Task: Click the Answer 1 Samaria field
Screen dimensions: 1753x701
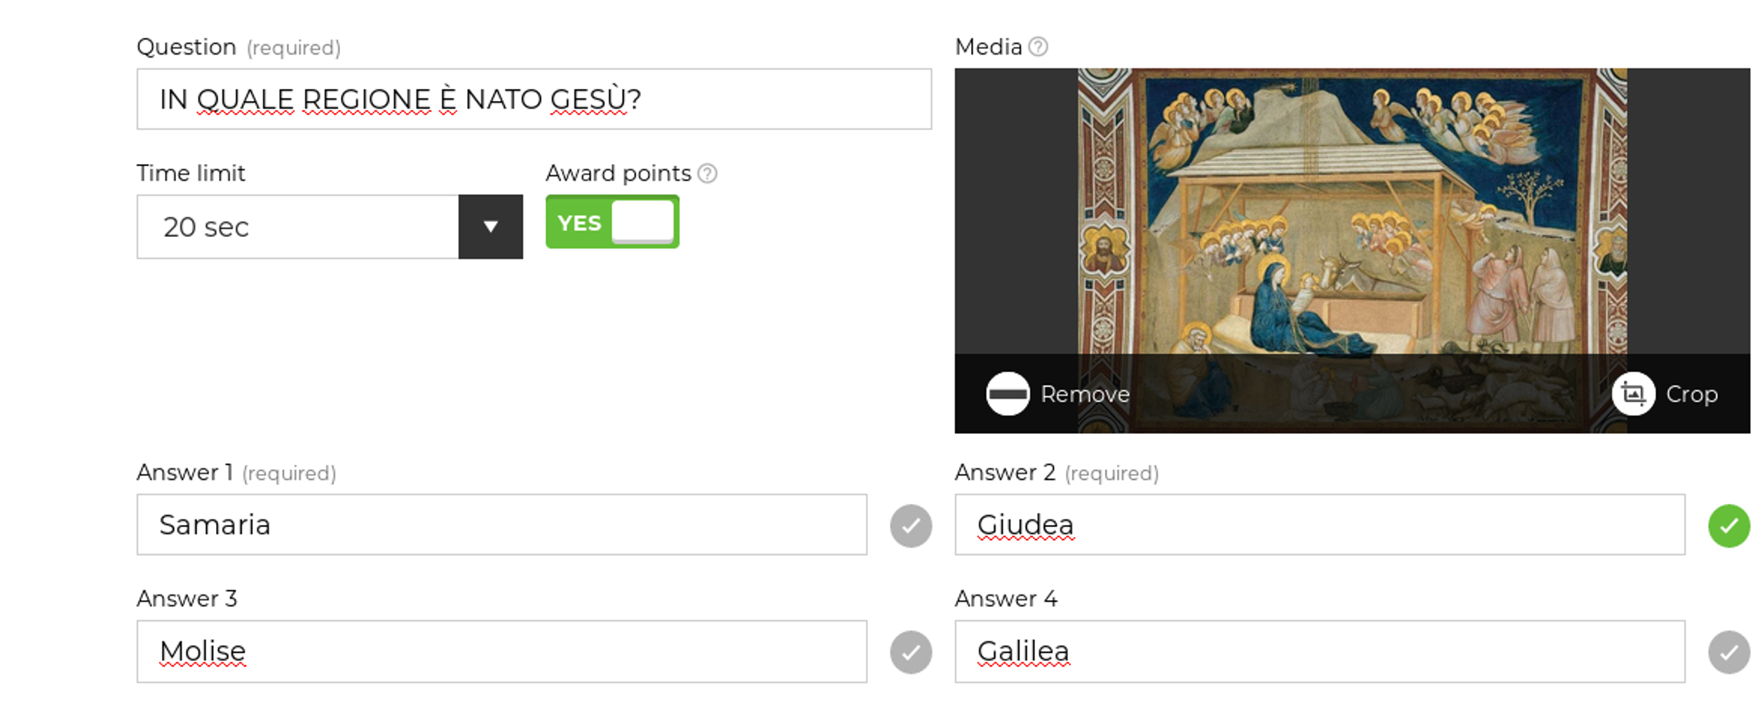Action: (x=502, y=524)
